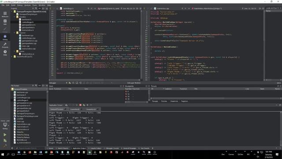282x159 pixels.
Task: Collapse the GamepadTemplate project root node
Action: pyautogui.click(x=12, y=11)
